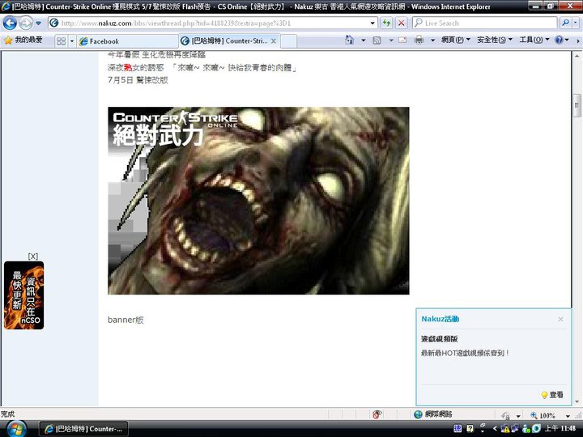
Task: Click the language bar input method icon
Action: point(457,428)
